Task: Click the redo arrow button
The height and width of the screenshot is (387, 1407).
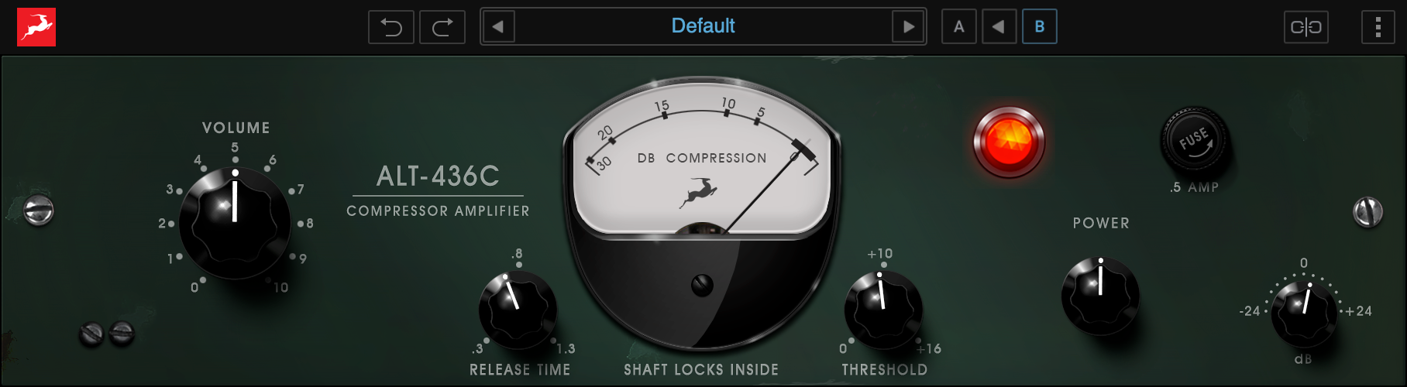Action: [442, 27]
